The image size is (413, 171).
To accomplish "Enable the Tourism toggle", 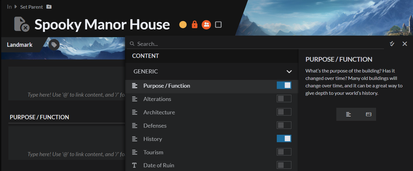I will 284,152.
